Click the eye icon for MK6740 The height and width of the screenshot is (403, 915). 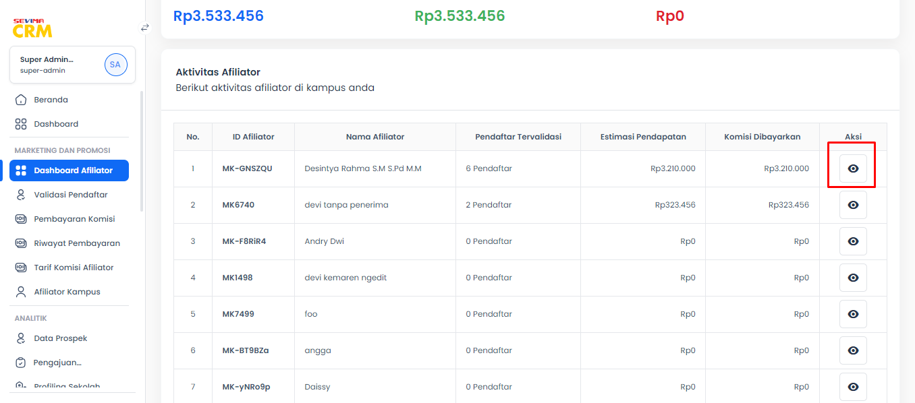(853, 205)
